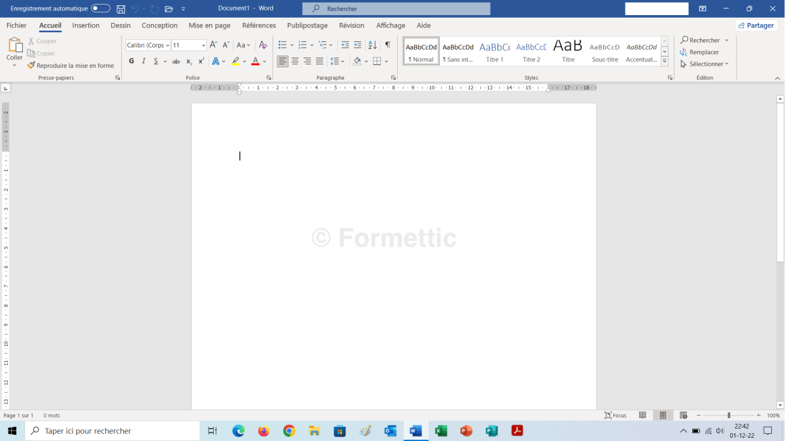Image resolution: width=785 pixels, height=441 pixels.
Task: Click Remplacer in the Édition group
Action: point(700,52)
